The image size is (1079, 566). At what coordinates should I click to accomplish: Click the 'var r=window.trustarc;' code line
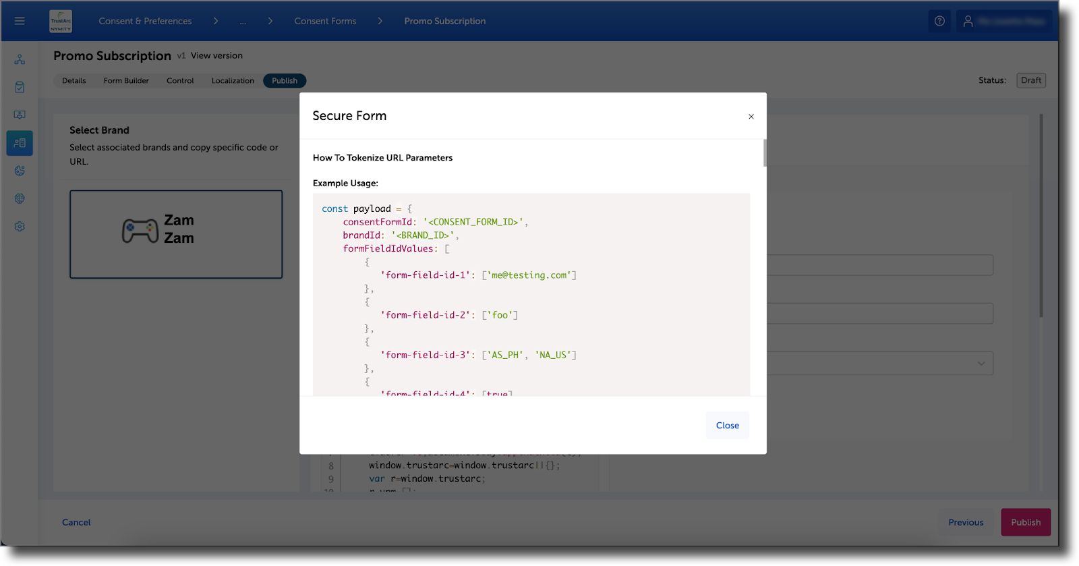(x=427, y=479)
